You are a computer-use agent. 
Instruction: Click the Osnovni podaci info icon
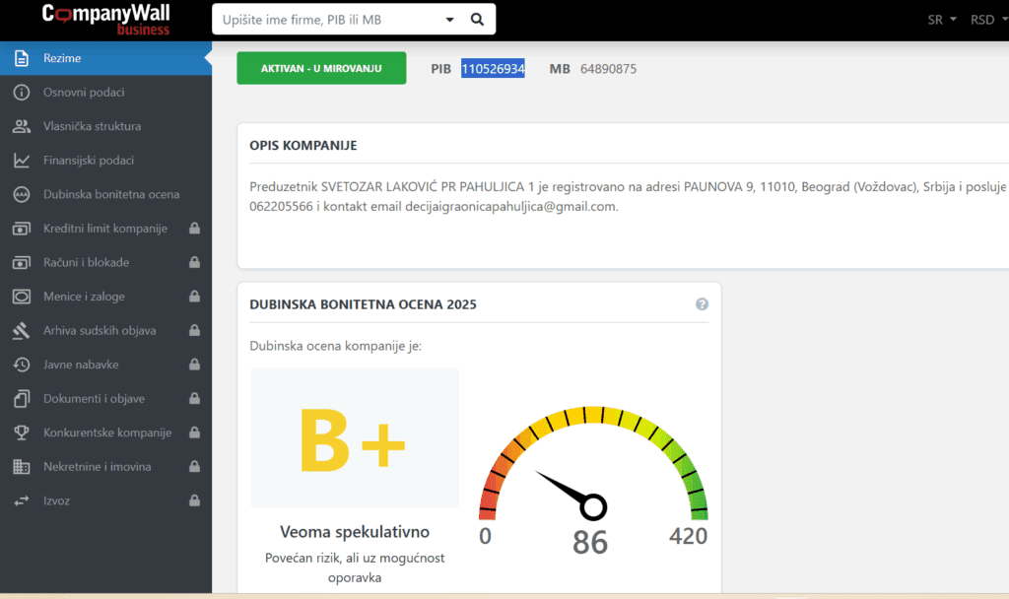21,93
